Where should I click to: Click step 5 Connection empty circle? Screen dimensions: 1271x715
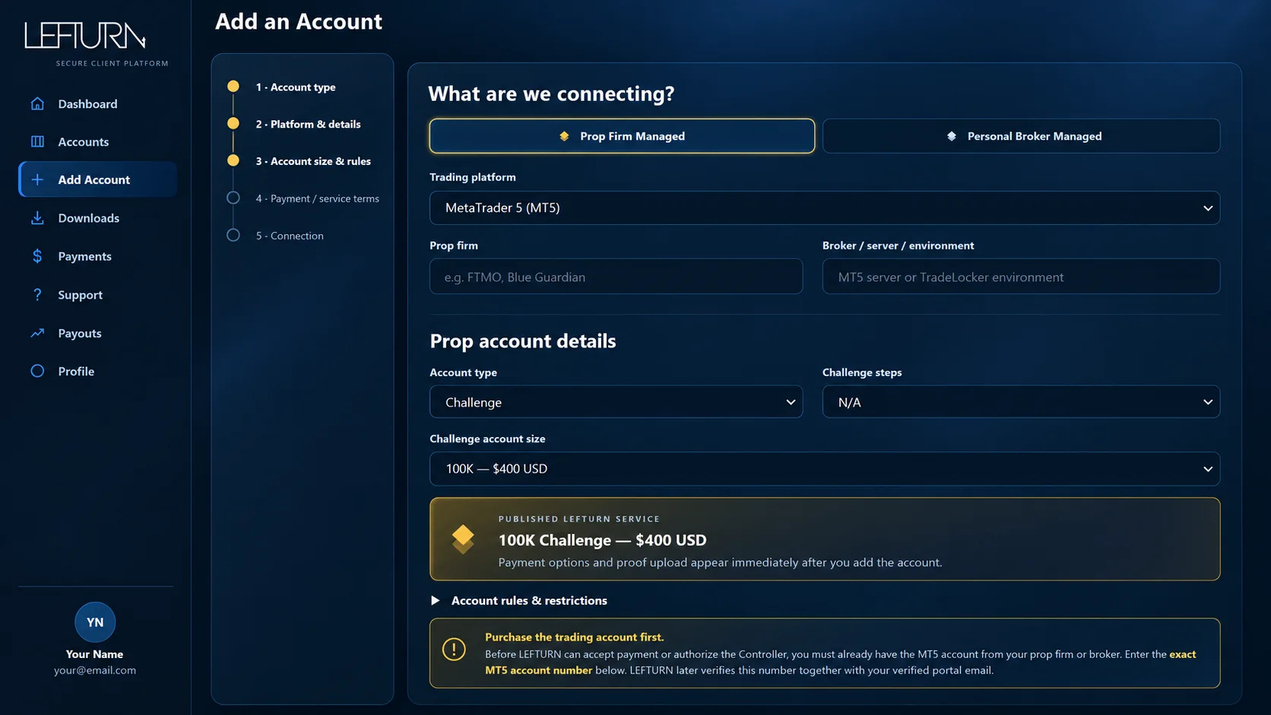tap(233, 235)
